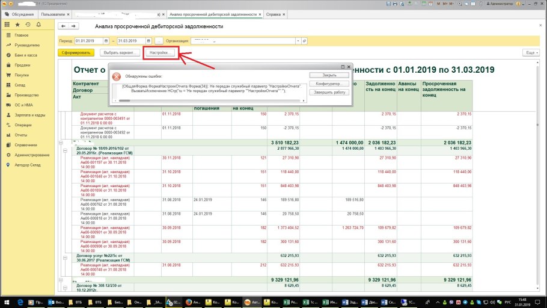The image size is (547, 308).
Task: Open notifications bell icon
Action: (38, 25)
